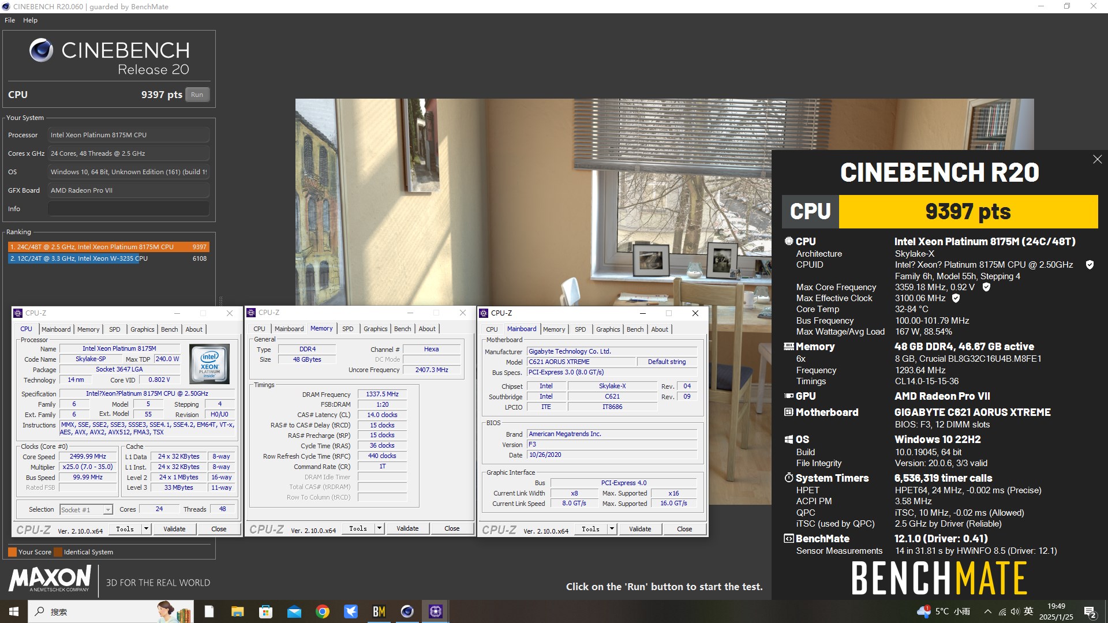Screen dimensions: 1108x623
Task: Open the File menu in Cinebench
Action: [x=10, y=20]
